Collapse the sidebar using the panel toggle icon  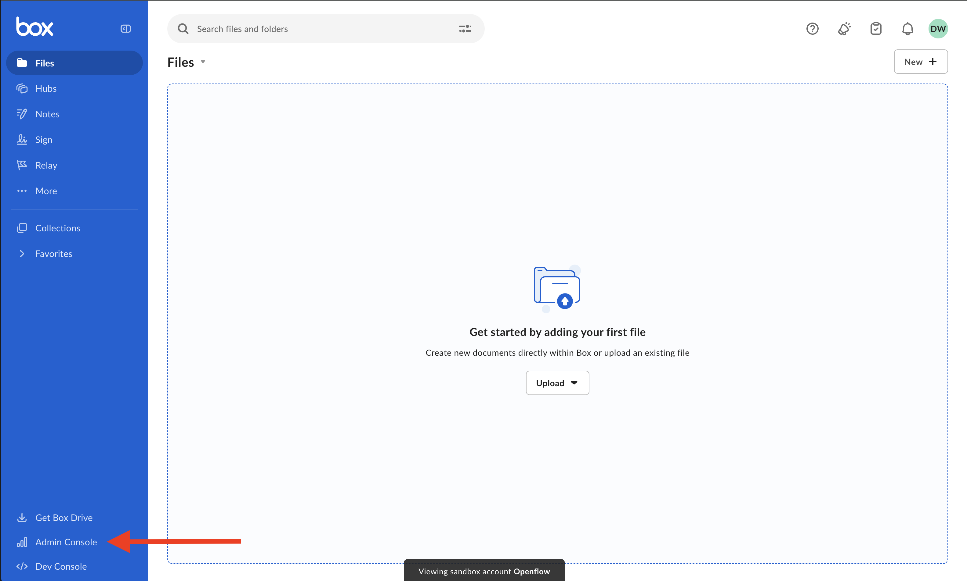125,29
